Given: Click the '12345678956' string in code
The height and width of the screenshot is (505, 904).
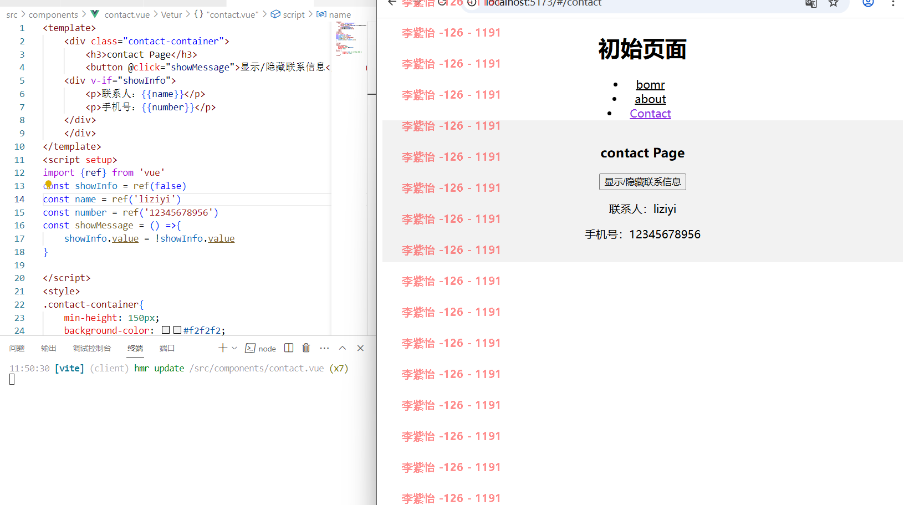Looking at the screenshot, I should click(178, 212).
